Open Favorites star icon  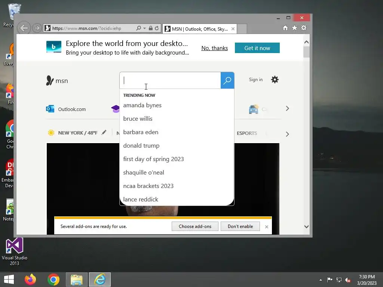coord(295,28)
